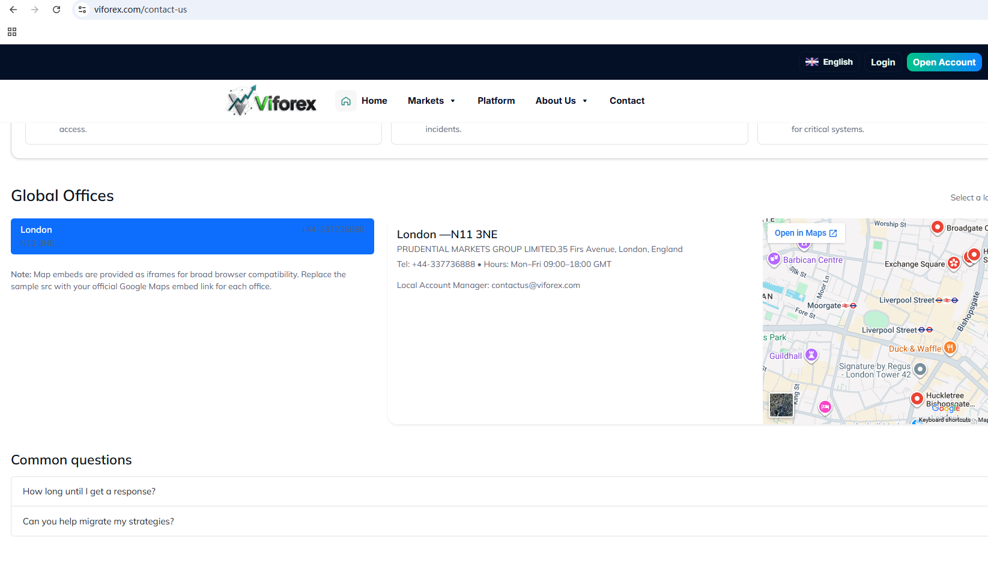The image size is (988, 576).
Task: Click the 'Common questions' heading
Action: tap(71, 460)
